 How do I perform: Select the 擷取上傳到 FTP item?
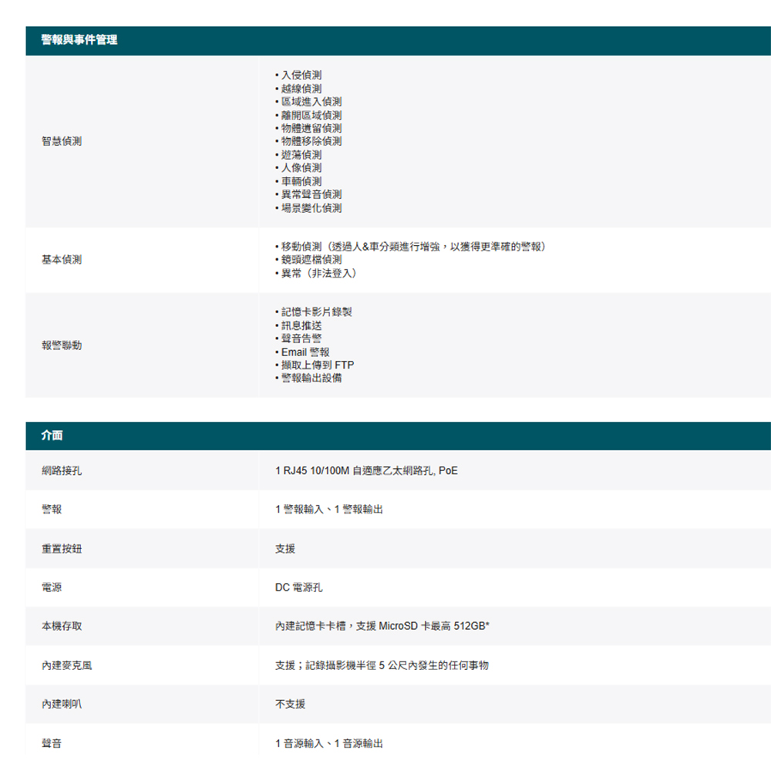pos(317,365)
